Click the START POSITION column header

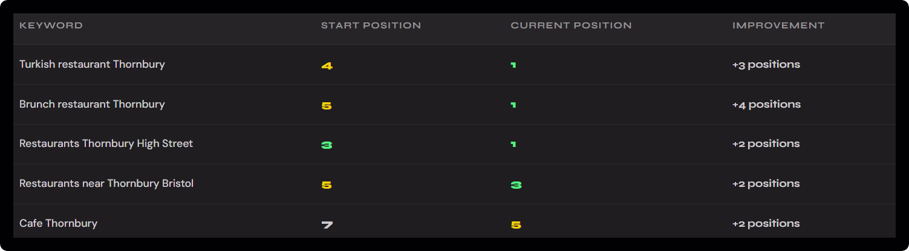click(371, 25)
